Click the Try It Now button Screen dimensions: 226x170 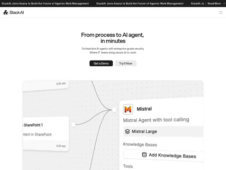[x=126, y=63]
